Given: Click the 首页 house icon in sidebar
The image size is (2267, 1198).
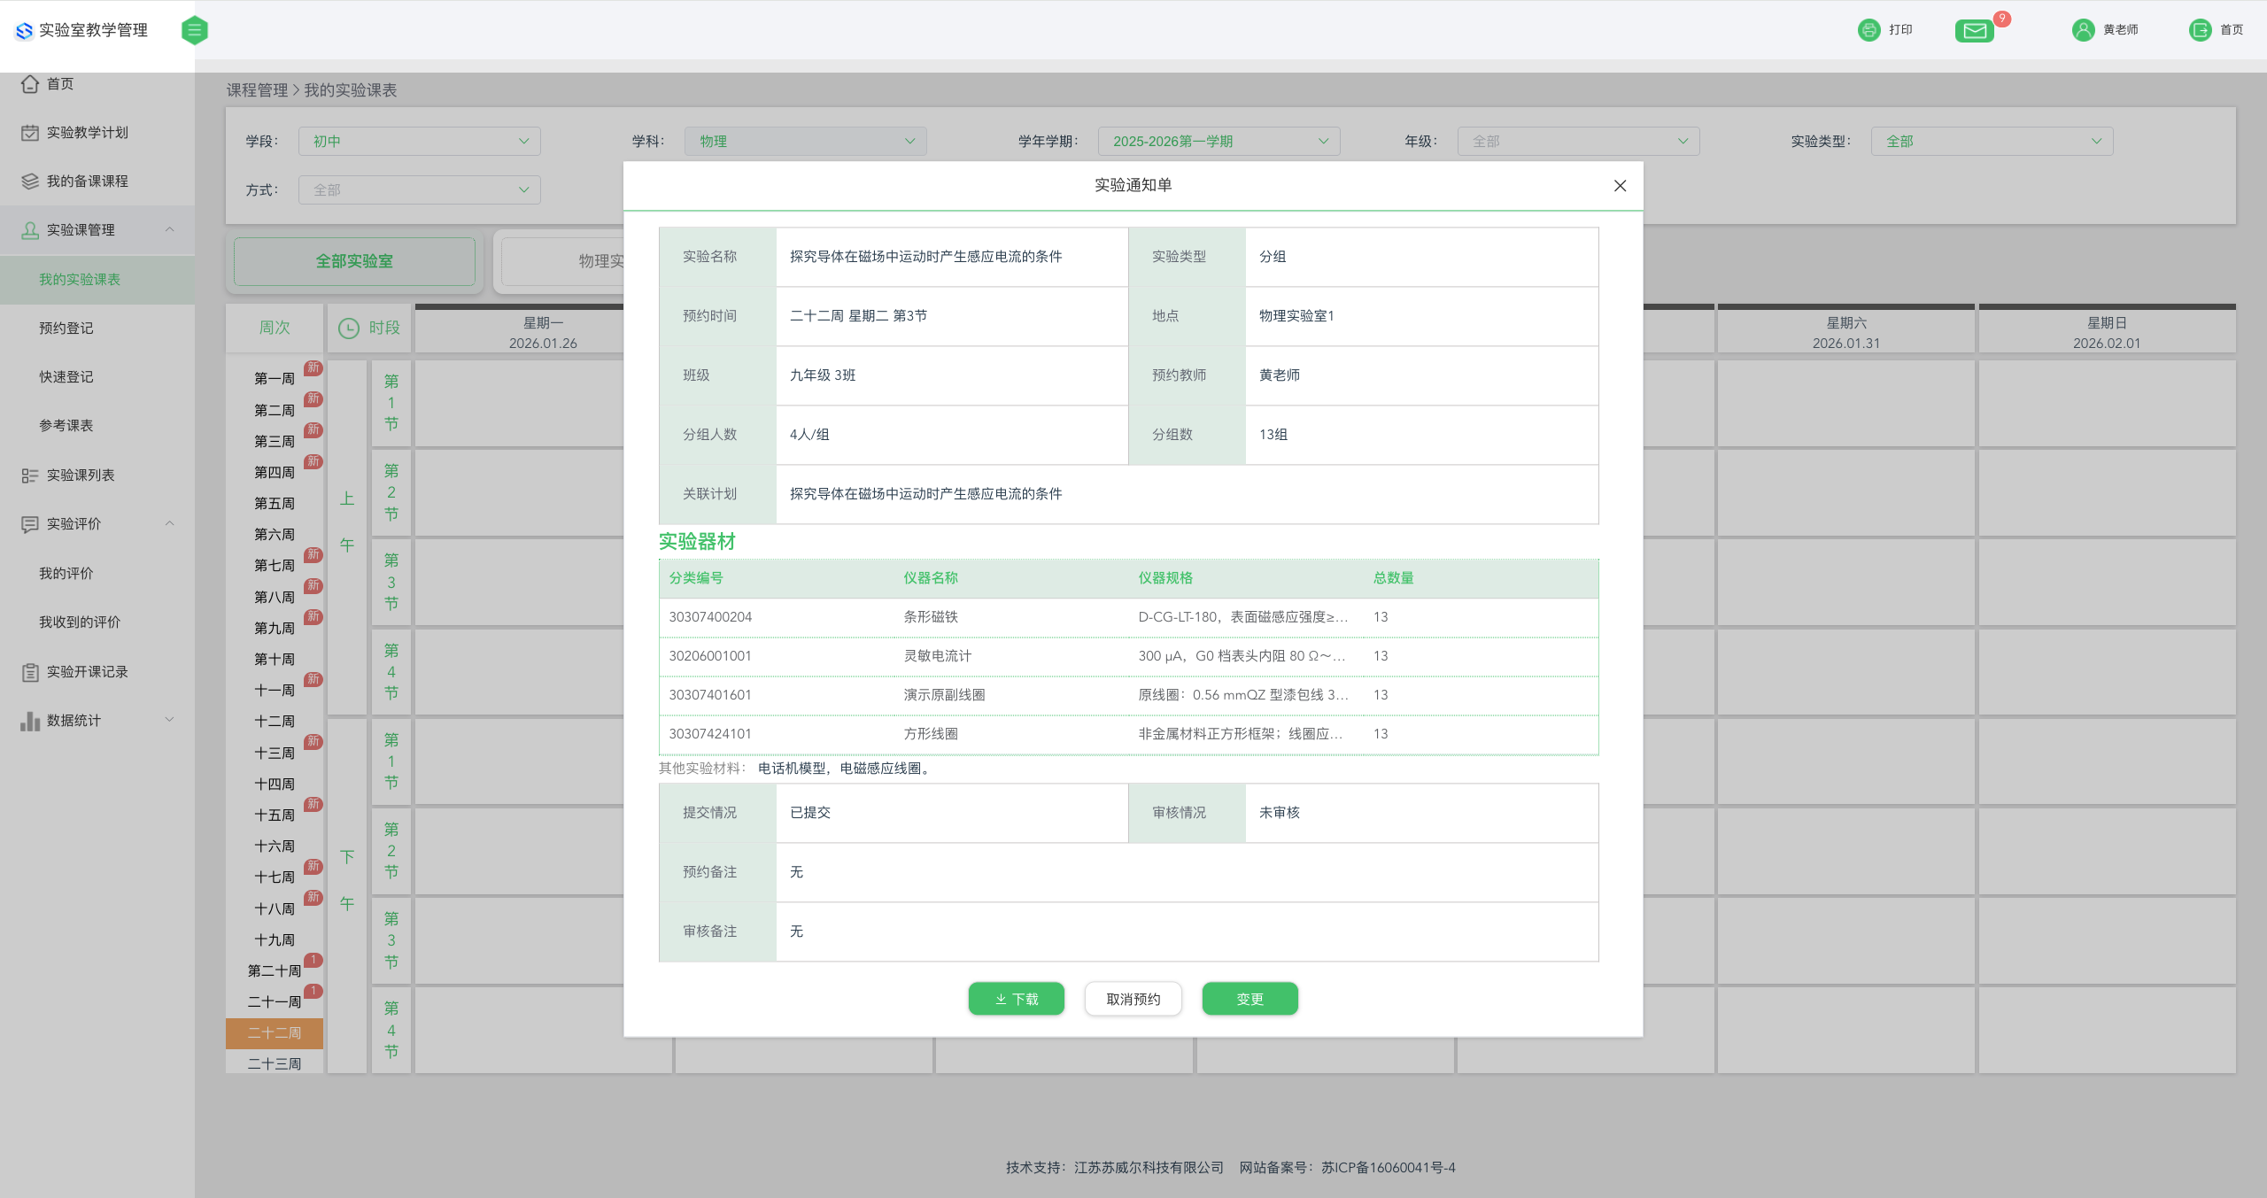Looking at the screenshot, I should pyautogui.click(x=30, y=84).
